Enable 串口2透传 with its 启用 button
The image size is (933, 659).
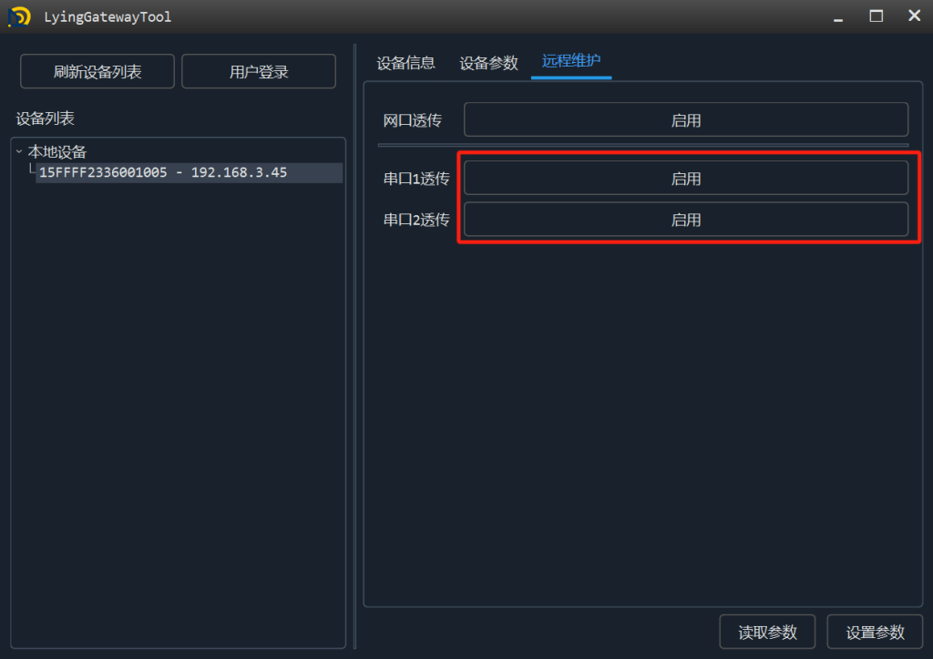tap(686, 220)
